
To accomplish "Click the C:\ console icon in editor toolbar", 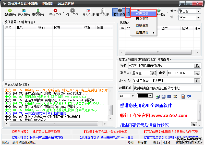I will [x=169, y=96].
